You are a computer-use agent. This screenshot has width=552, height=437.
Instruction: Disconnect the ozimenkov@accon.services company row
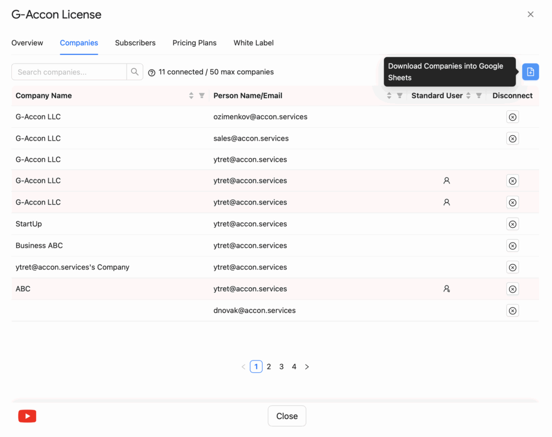click(x=512, y=117)
